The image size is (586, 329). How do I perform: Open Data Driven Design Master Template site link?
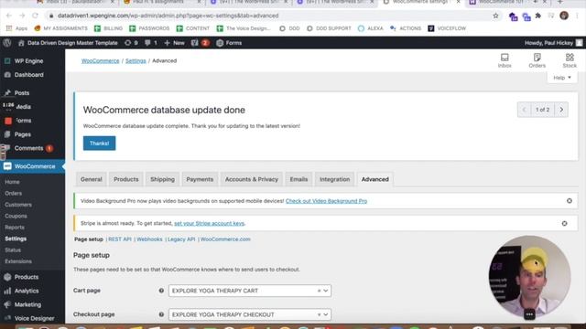[x=68, y=43]
